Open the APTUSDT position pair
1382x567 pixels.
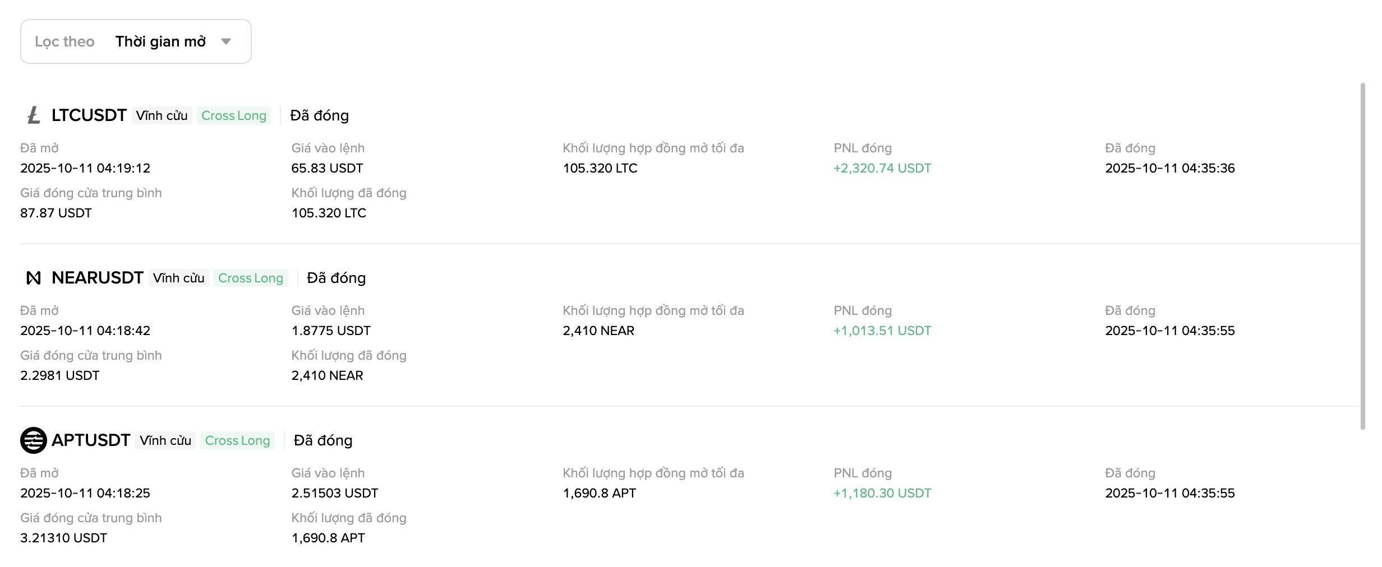point(91,440)
